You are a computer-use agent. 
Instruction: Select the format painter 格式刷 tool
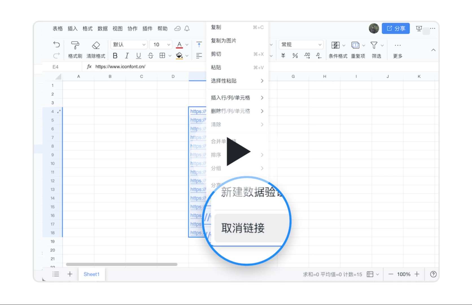tap(75, 50)
